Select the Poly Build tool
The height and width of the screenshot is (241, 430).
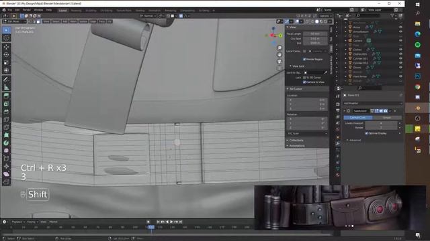(6, 135)
